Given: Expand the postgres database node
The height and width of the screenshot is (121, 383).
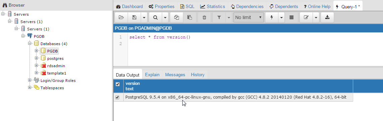Looking at the screenshot, I should 37,58.
